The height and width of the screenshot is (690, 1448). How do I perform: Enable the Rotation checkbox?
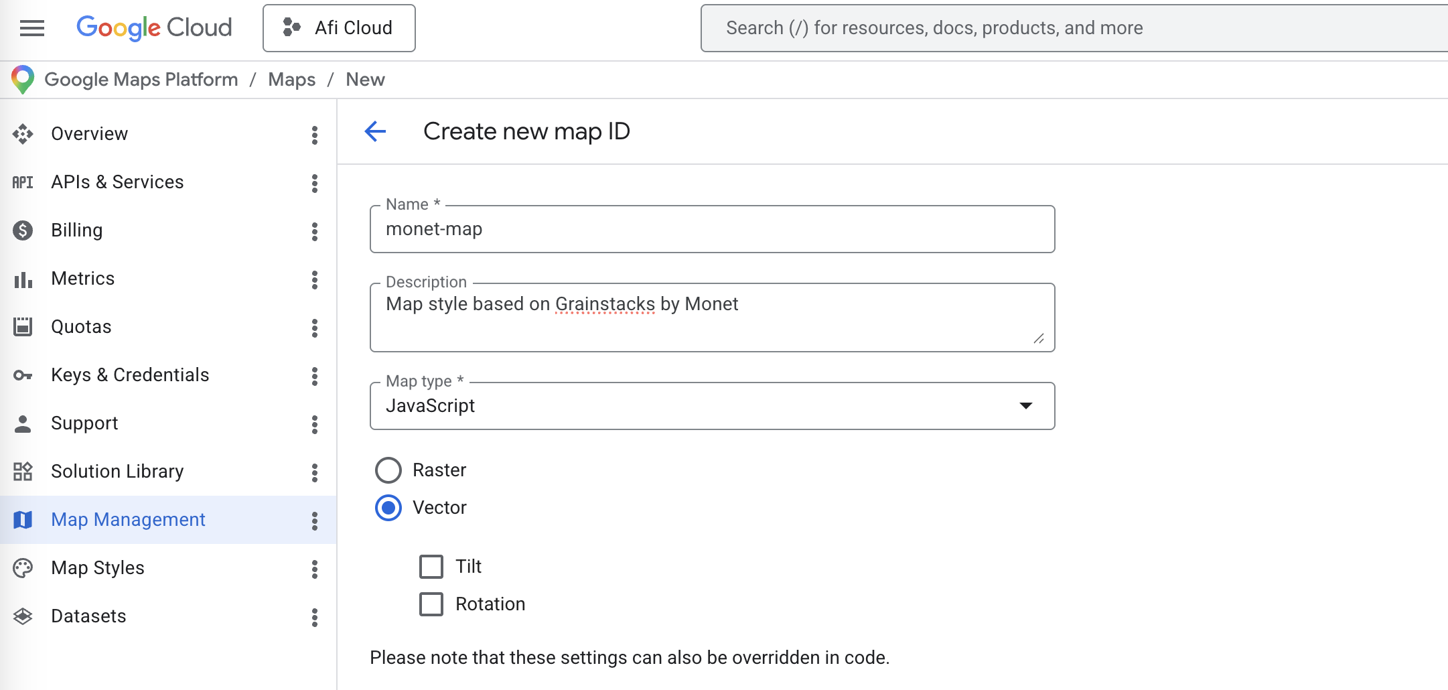coord(431,604)
